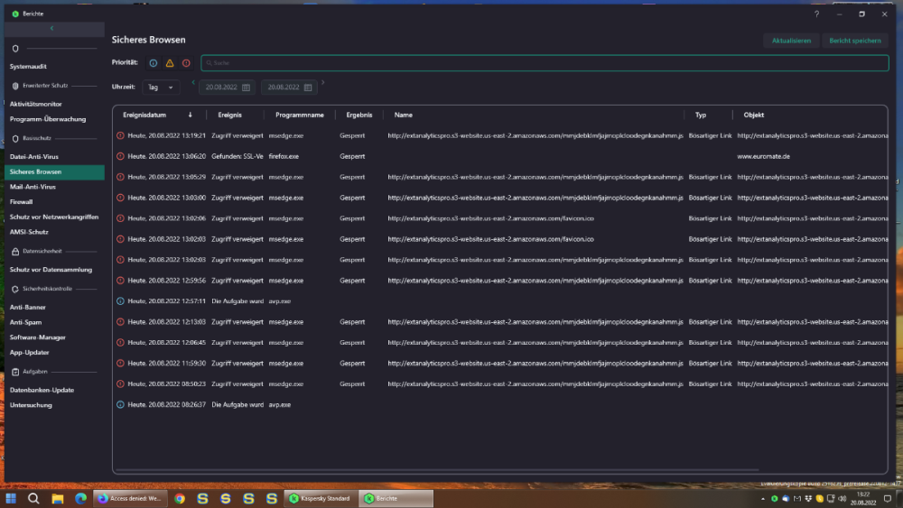Open Microsoft Edge from the taskbar

click(x=80, y=498)
